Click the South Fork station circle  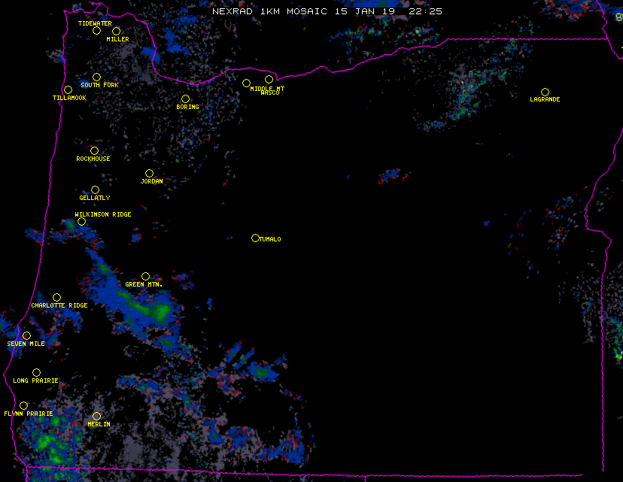(96, 77)
